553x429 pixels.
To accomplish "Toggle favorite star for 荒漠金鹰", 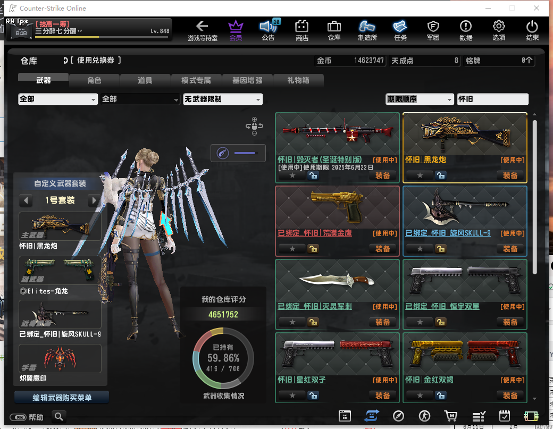I will 292,248.
